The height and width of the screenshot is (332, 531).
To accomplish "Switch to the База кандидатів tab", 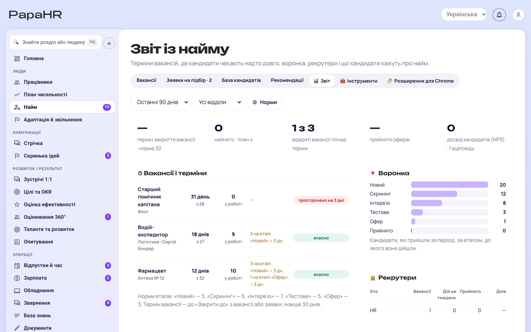I will [241, 80].
